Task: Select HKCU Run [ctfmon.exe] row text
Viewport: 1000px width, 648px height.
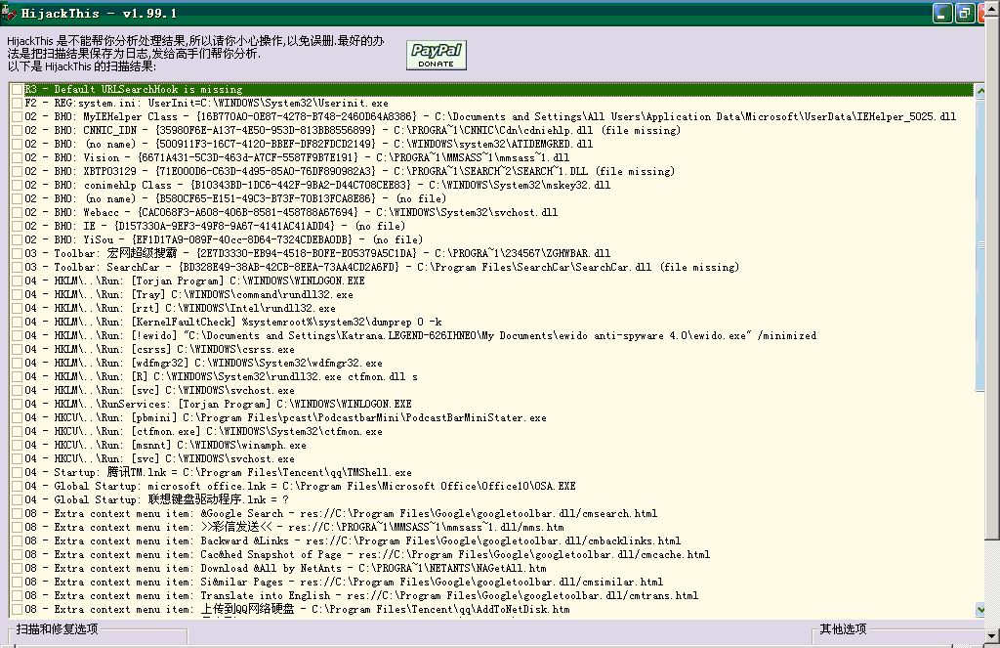Action: pyautogui.click(x=203, y=432)
